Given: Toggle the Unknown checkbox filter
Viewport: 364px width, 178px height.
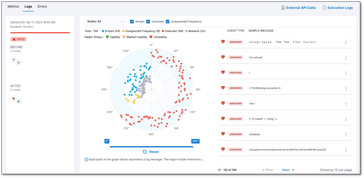Looking at the screenshot, I should coord(148,22).
